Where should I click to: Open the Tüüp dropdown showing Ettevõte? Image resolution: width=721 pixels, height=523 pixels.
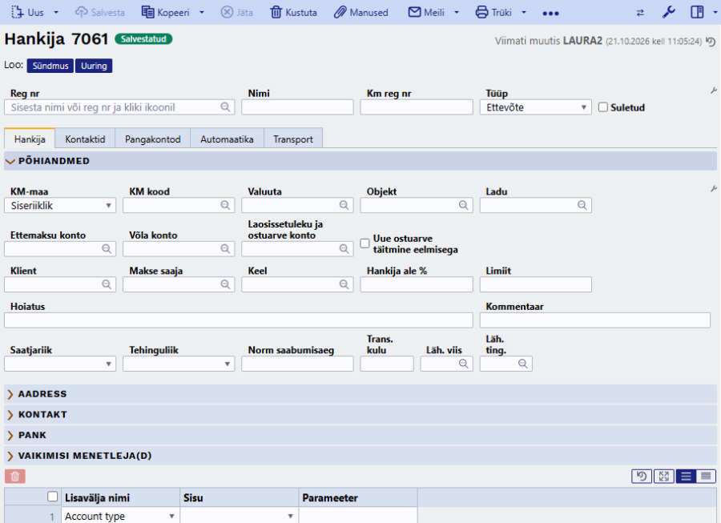(x=536, y=107)
